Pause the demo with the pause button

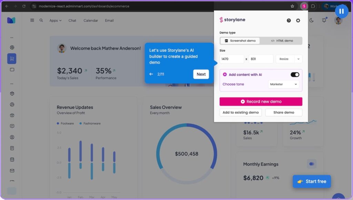click(341, 11)
